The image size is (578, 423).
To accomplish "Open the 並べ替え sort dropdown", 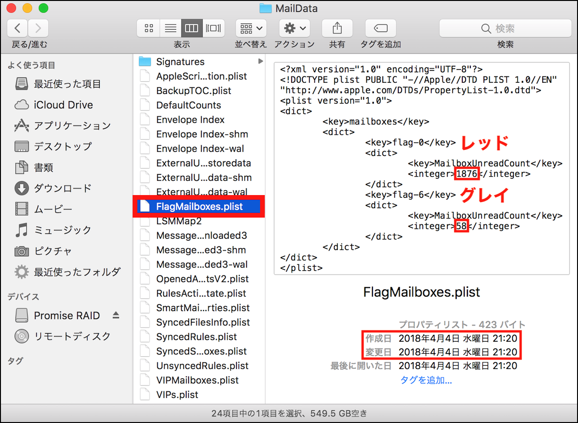I will (251, 28).
